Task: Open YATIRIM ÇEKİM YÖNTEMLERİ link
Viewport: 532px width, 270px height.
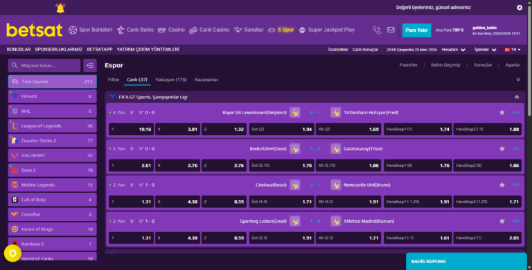Action: pyautogui.click(x=148, y=50)
